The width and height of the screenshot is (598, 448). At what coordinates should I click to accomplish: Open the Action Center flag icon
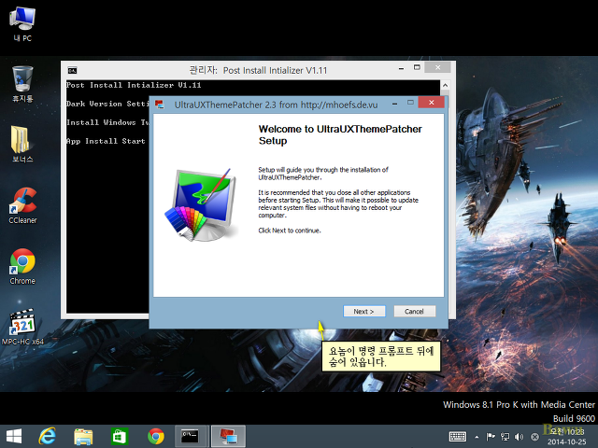(491, 437)
